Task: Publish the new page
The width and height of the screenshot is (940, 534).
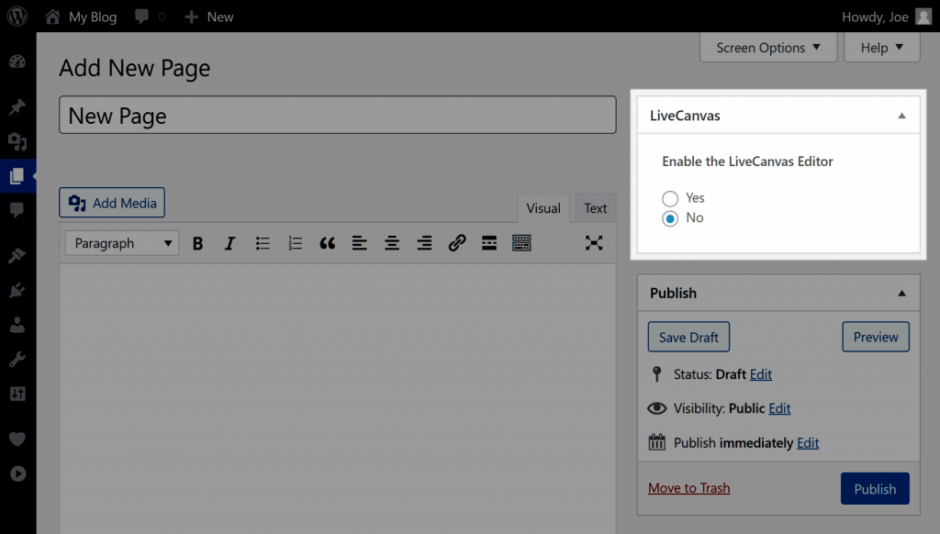Action: click(874, 488)
